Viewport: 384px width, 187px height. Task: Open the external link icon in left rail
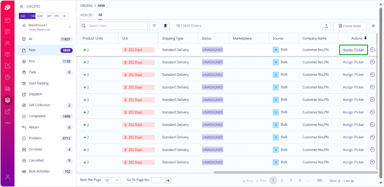pyautogui.click(x=8, y=111)
